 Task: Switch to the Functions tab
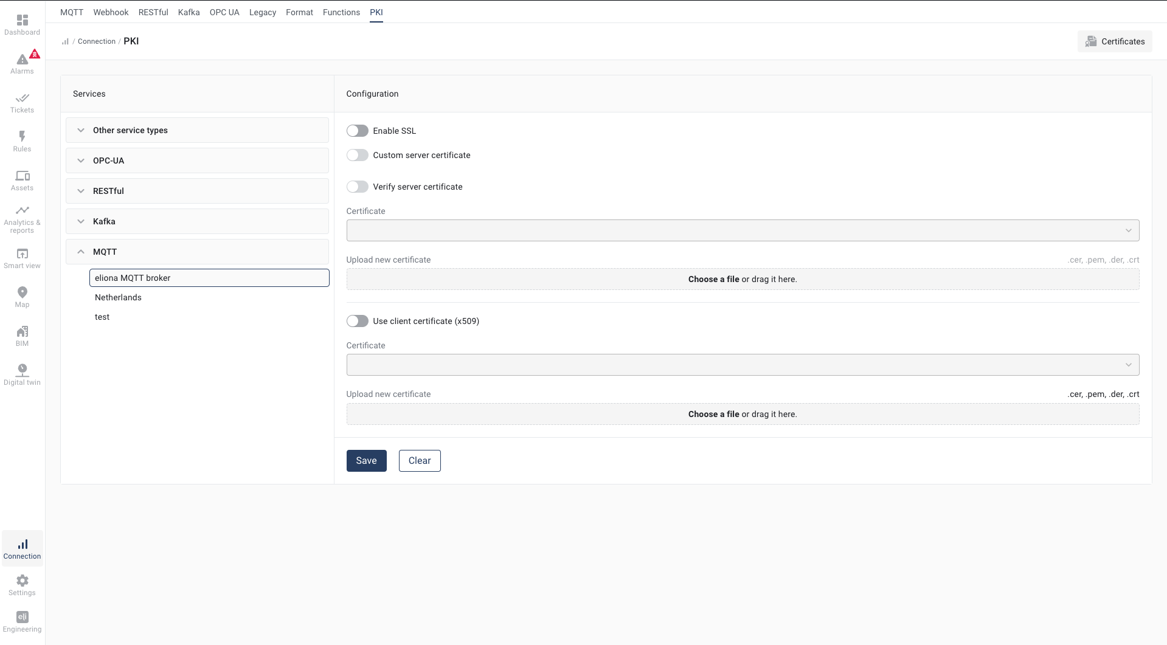[x=341, y=12]
